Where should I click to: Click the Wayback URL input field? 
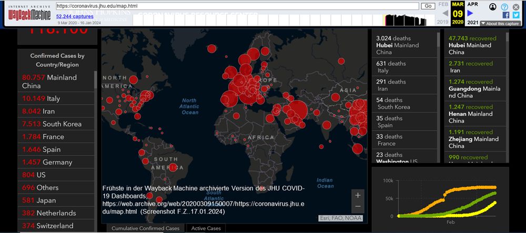(237, 6)
